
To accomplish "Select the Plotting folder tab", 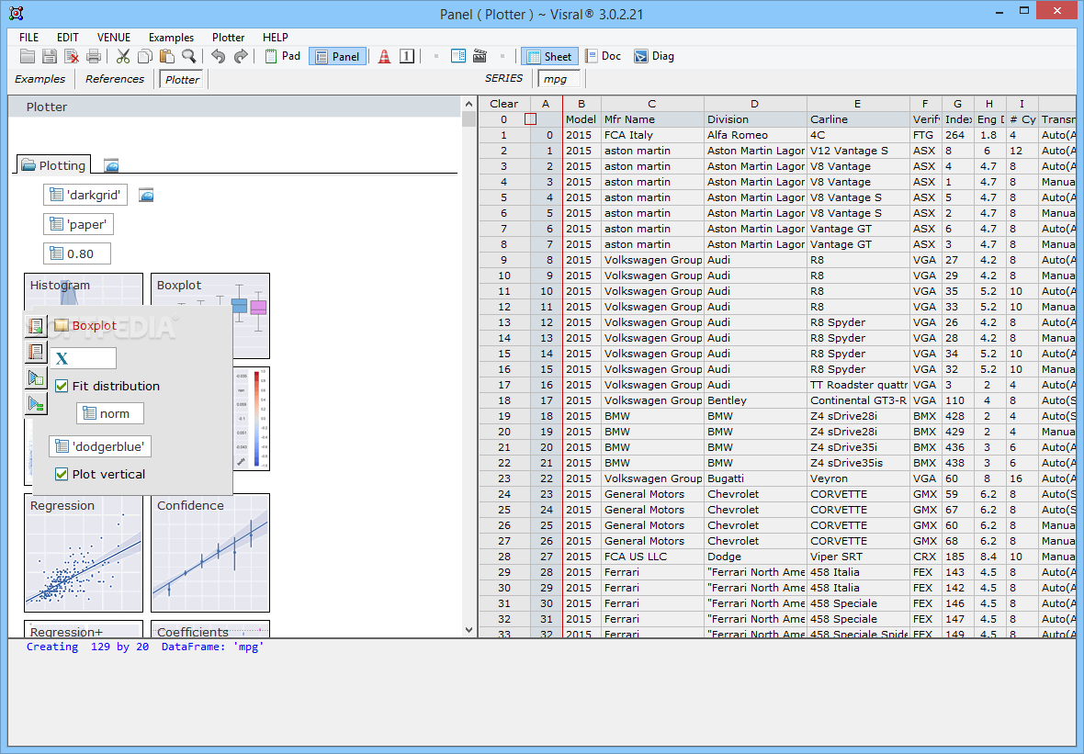I will click(x=54, y=165).
